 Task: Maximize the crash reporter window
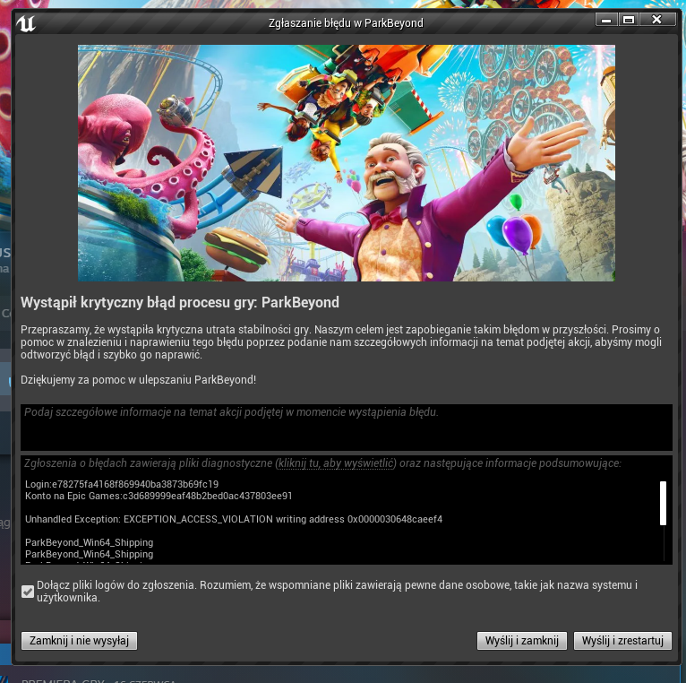point(629,20)
